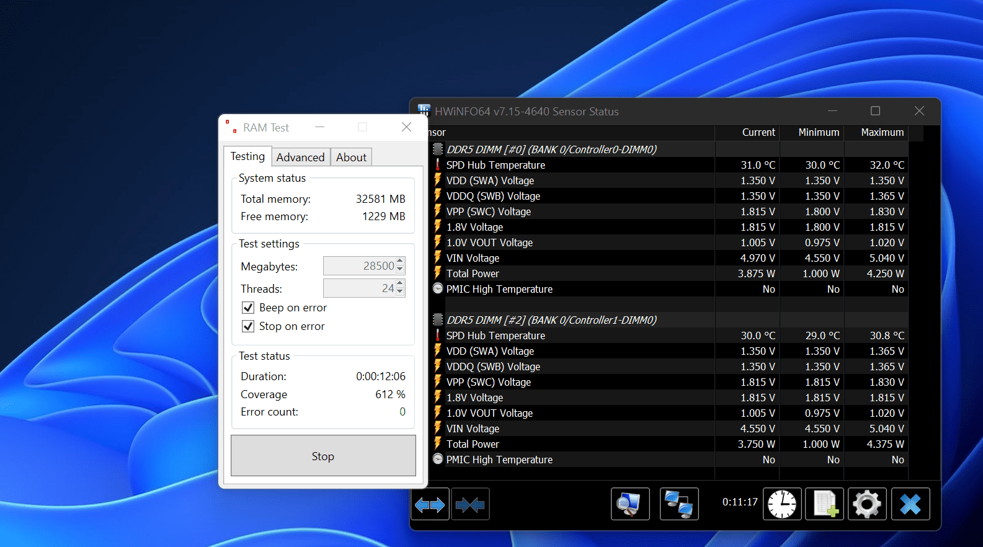Viewport: 983px width, 547px height.
Task: Decrease Megabytes with the down spinner arrow
Action: [x=400, y=270]
